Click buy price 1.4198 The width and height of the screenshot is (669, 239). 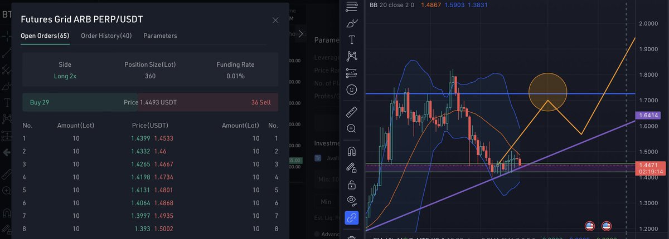tap(140, 177)
